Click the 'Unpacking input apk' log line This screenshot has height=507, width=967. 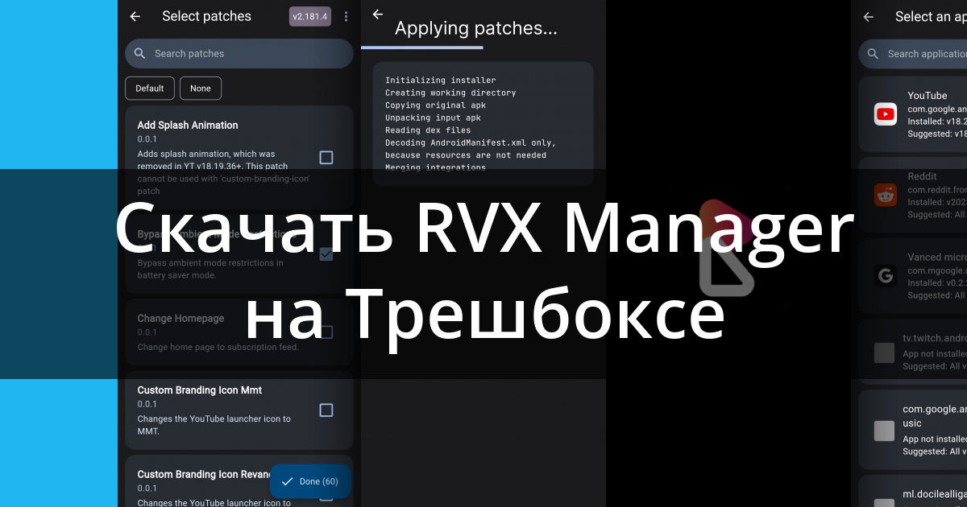click(433, 117)
